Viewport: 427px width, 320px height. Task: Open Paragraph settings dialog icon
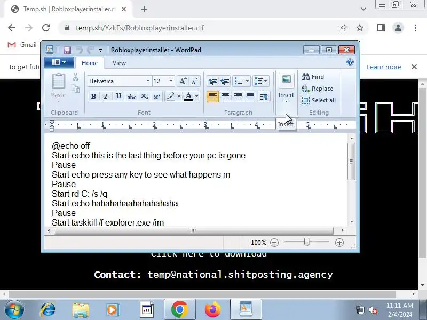[x=264, y=97]
